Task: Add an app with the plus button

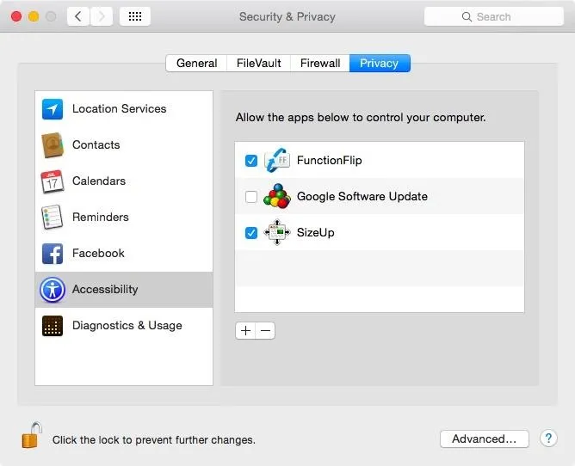Action: pyautogui.click(x=245, y=330)
